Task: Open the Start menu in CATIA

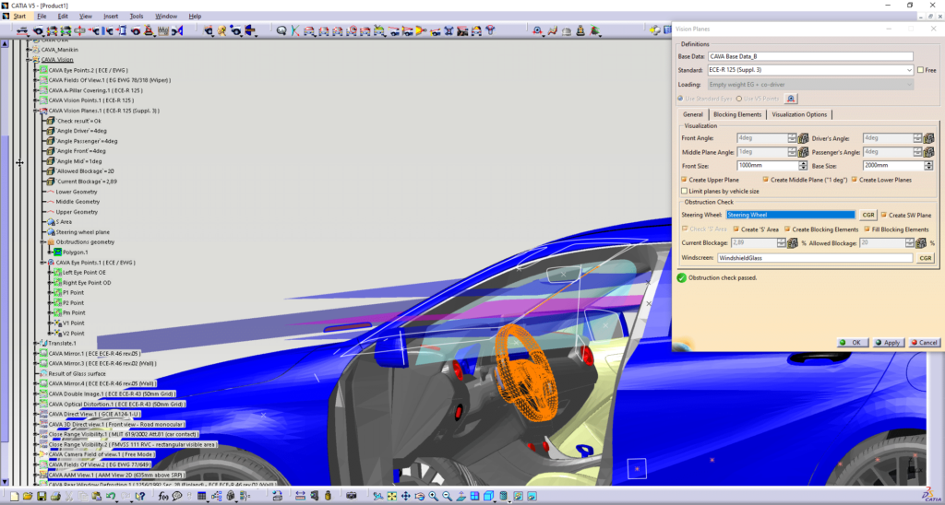Action: pos(20,17)
